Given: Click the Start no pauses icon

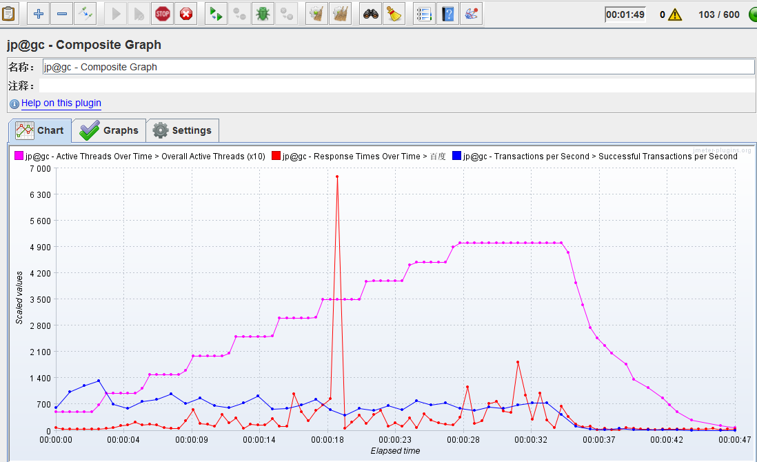Looking at the screenshot, I should point(139,14).
